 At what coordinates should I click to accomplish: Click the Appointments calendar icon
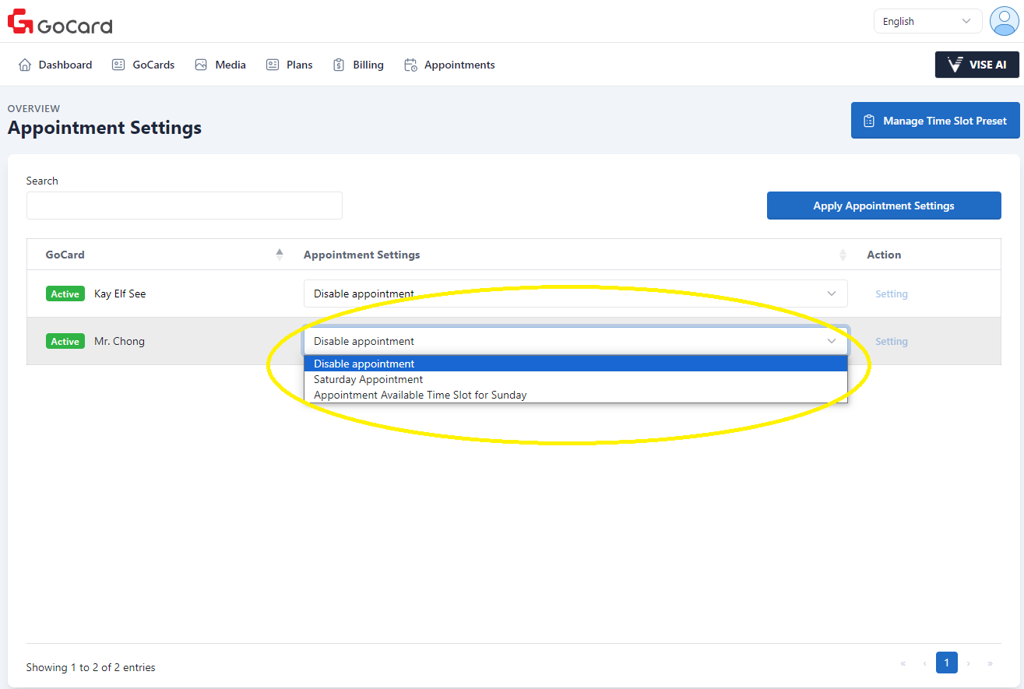click(410, 65)
